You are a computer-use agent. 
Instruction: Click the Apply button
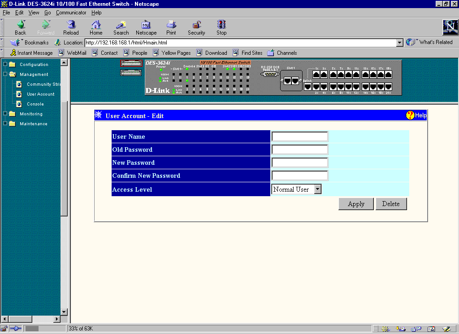pyautogui.click(x=356, y=204)
